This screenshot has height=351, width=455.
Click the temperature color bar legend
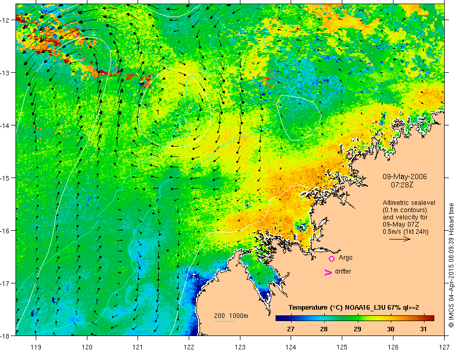(x=355, y=318)
